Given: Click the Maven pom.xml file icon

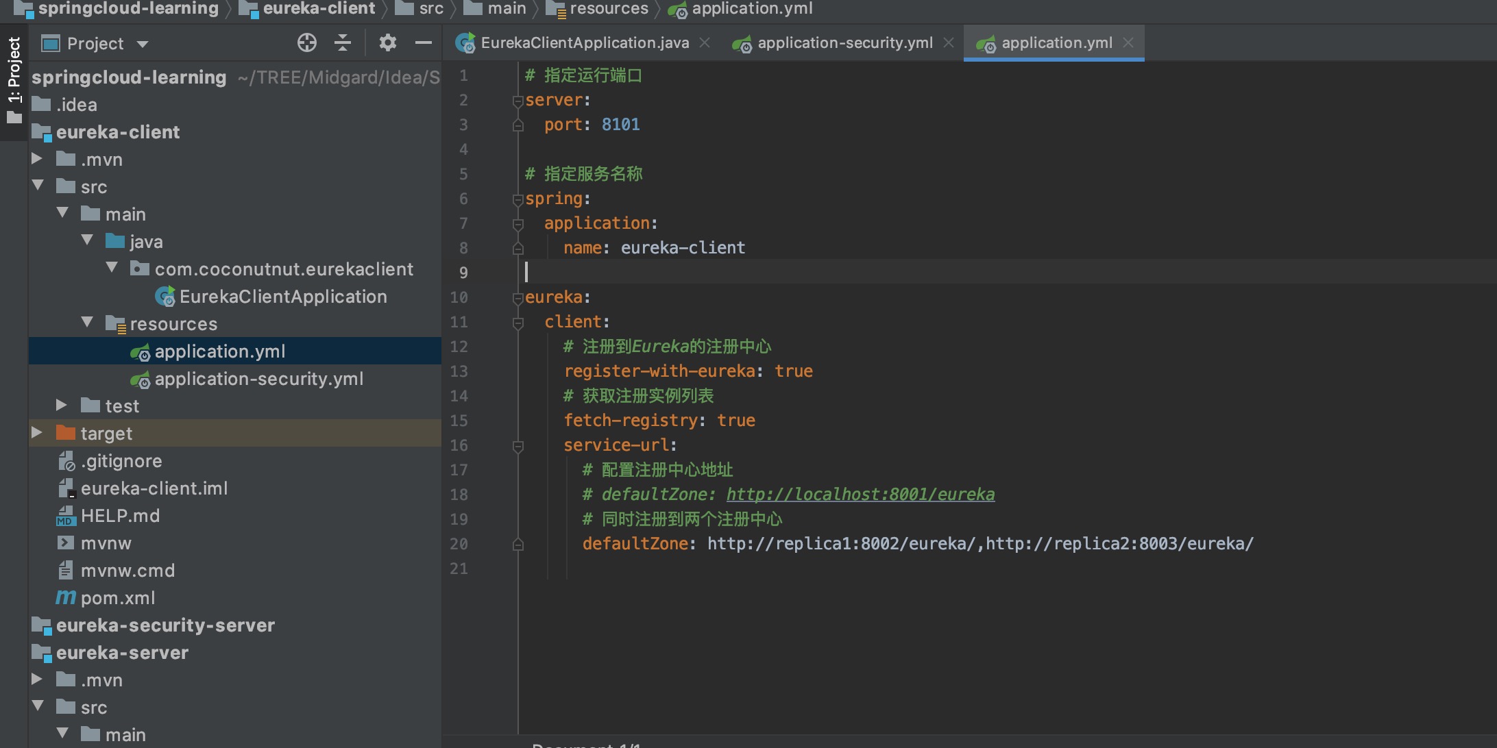Looking at the screenshot, I should point(66,598).
